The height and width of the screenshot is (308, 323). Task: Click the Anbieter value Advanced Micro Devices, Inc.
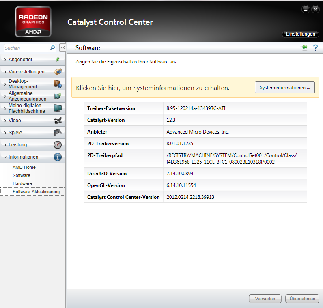click(198, 131)
